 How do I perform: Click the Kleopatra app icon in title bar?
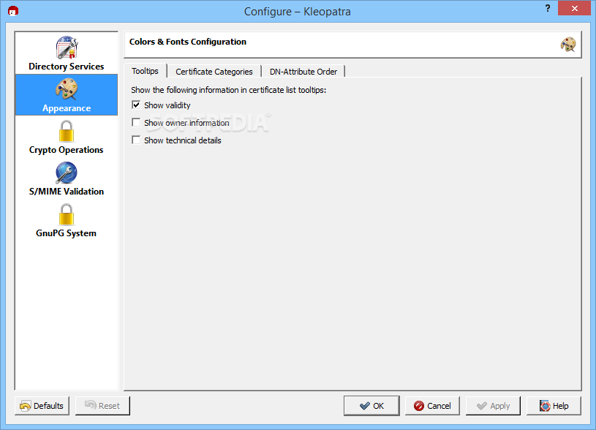(13, 11)
